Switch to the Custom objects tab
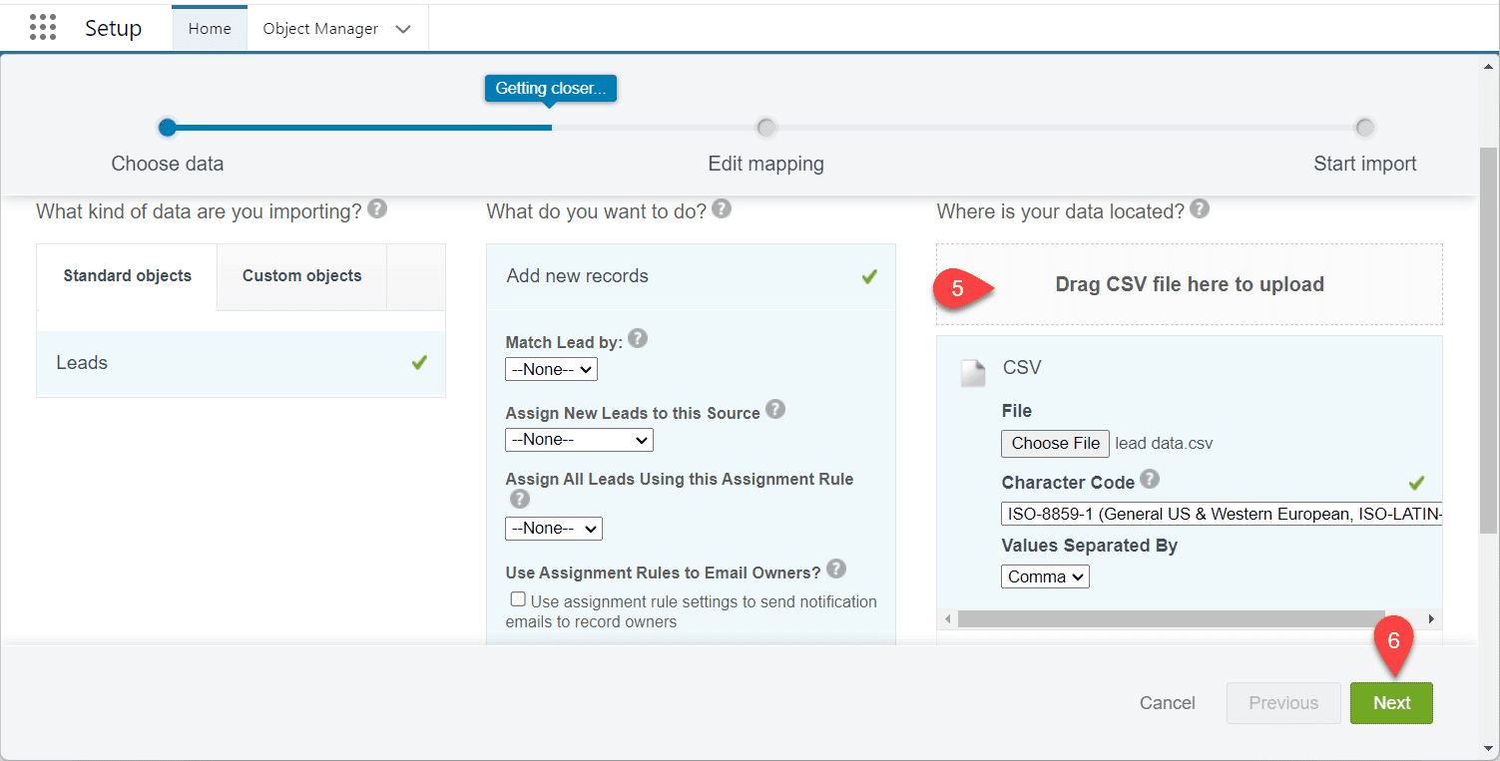 pyautogui.click(x=300, y=275)
